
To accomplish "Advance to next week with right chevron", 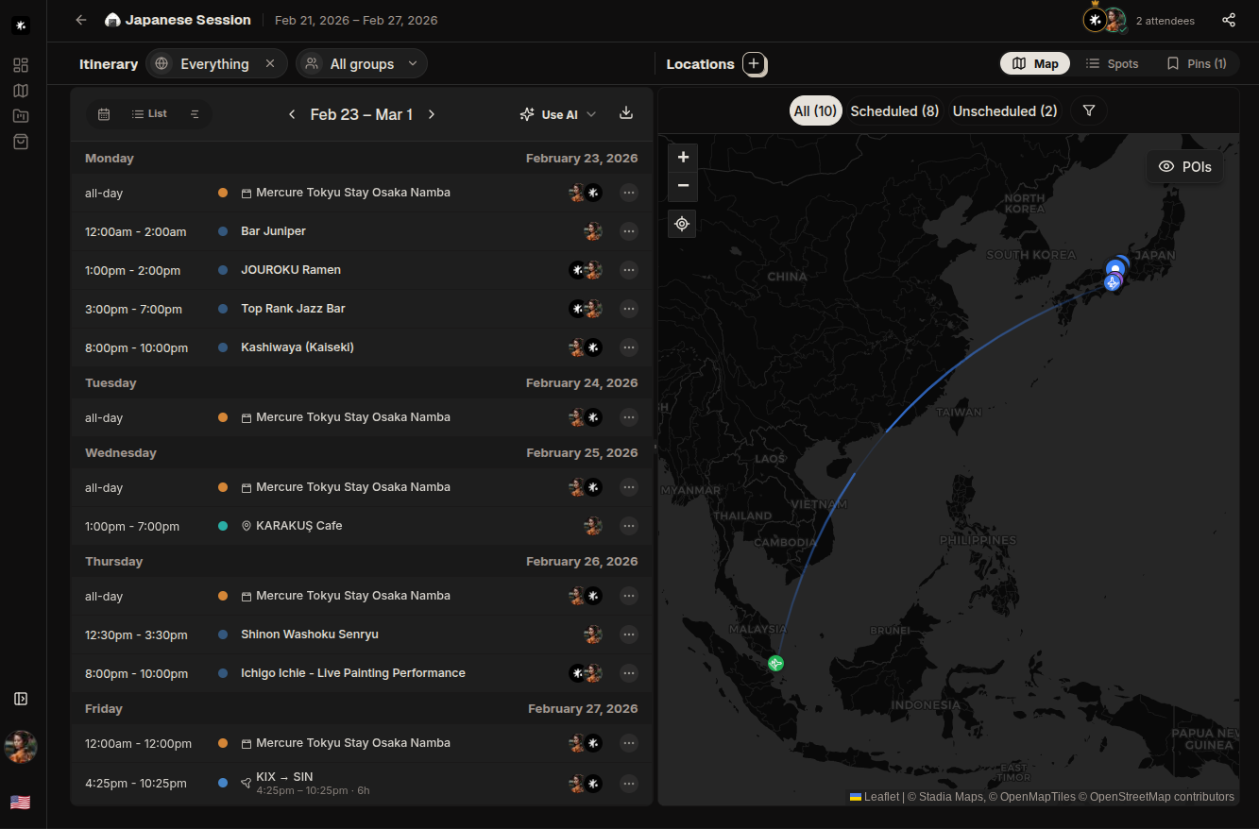I will coord(432,113).
